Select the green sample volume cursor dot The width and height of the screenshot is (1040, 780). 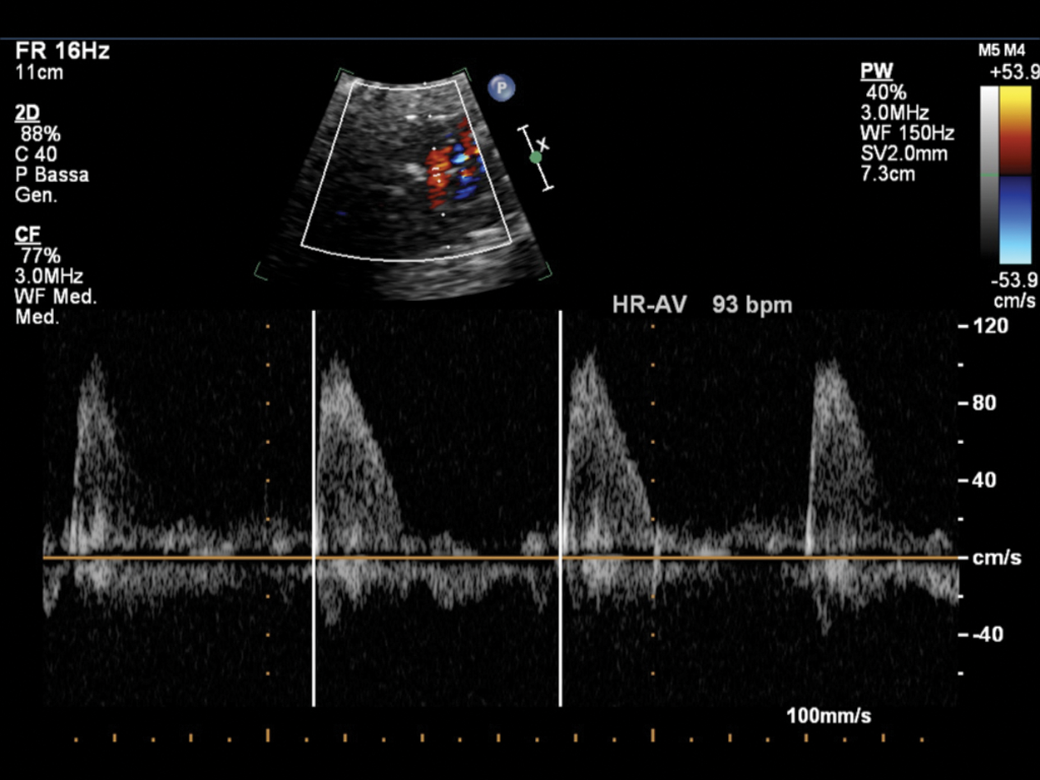tap(536, 157)
